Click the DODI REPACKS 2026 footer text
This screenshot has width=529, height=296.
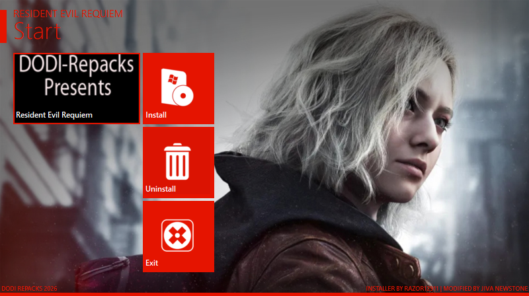[x=30, y=289]
